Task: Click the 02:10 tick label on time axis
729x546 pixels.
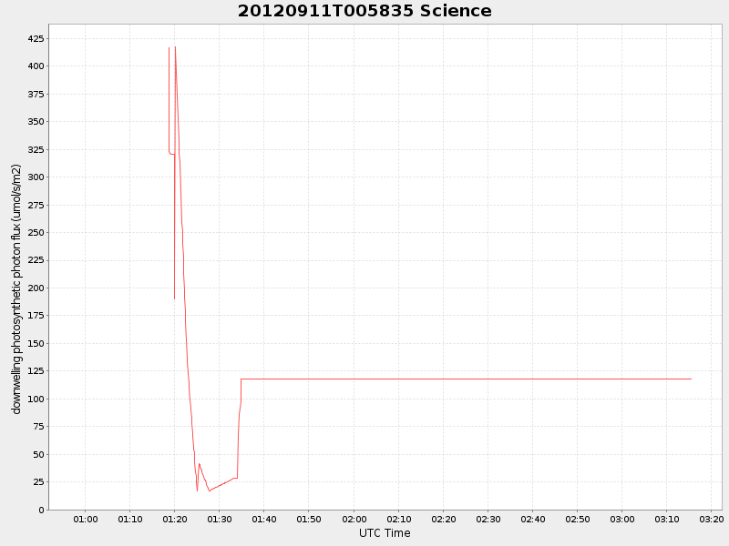Action: (x=398, y=519)
